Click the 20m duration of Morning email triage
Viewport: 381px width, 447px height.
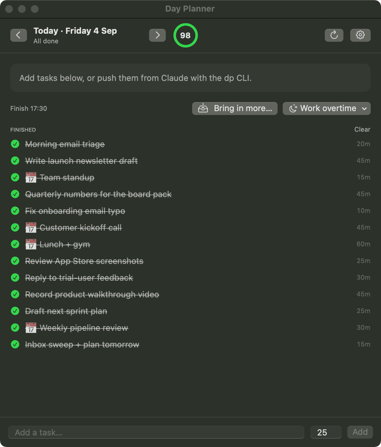pos(363,144)
